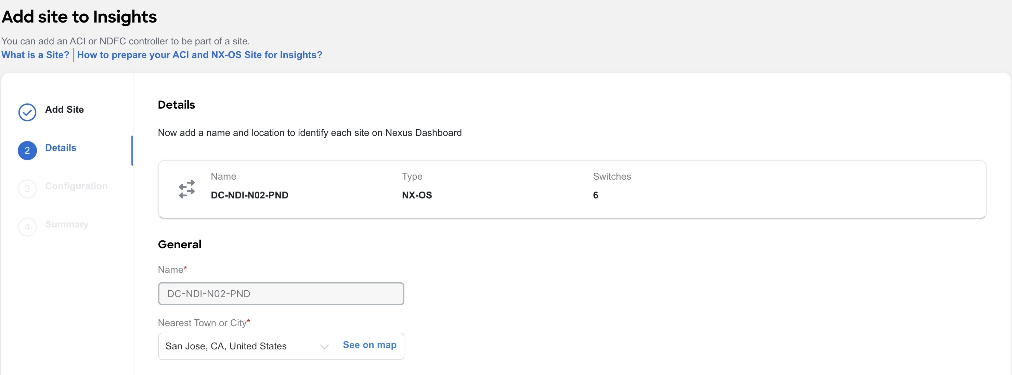Click the Add Site completed checkmark icon
The width and height of the screenshot is (1012, 375).
(x=27, y=112)
